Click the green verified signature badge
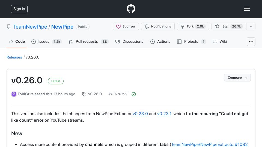The image size is (262, 147). click(x=134, y=94)
